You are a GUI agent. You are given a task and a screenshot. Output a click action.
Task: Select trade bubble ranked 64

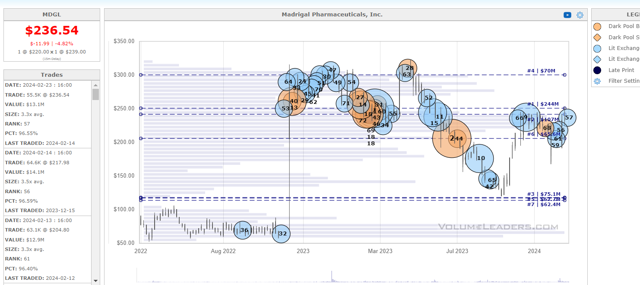pos(288,82)
